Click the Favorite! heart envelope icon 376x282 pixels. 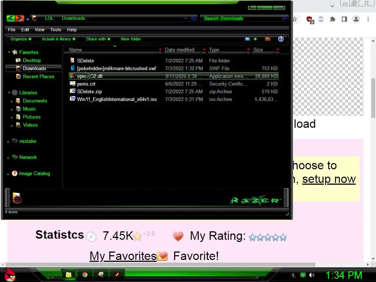click(162, 256)
